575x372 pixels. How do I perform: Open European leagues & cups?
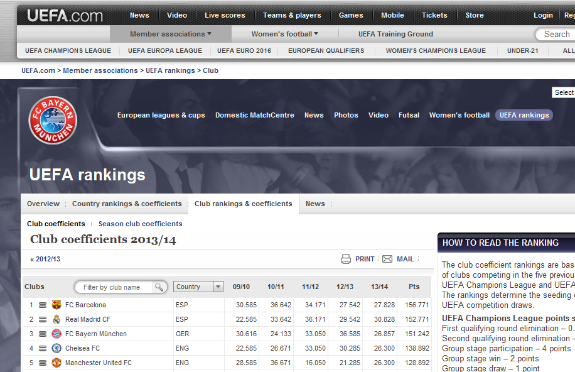coord(161,115)
